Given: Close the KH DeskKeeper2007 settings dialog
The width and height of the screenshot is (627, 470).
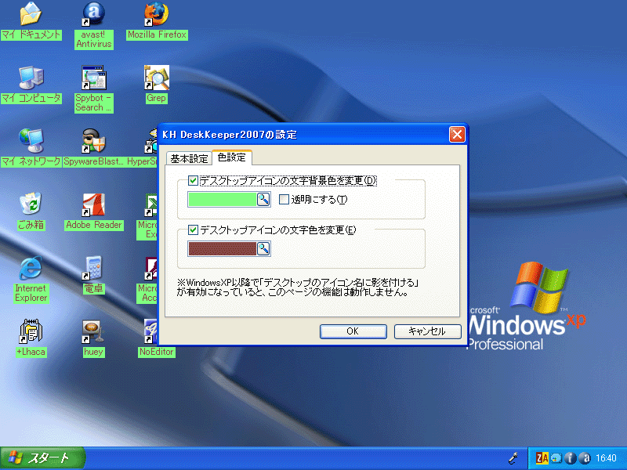Looking at the screenshot, I should (x=457, y=135).
